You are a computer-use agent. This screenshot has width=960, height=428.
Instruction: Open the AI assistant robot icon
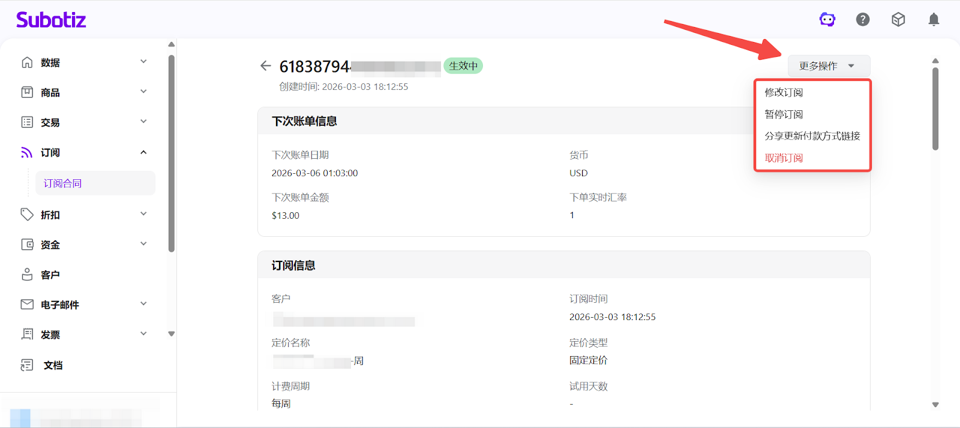(827, 20)
